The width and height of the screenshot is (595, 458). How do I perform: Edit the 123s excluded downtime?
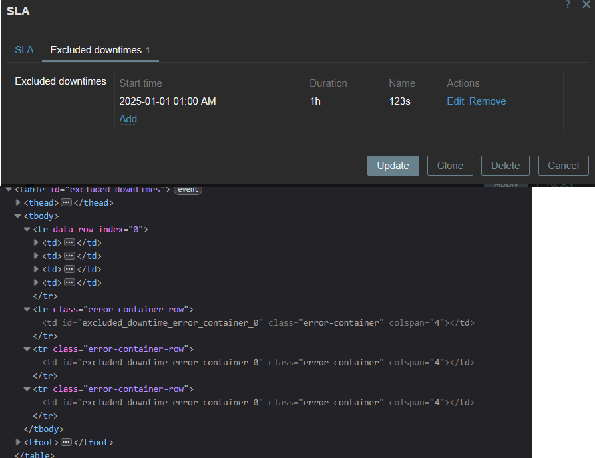coord(455,101)
